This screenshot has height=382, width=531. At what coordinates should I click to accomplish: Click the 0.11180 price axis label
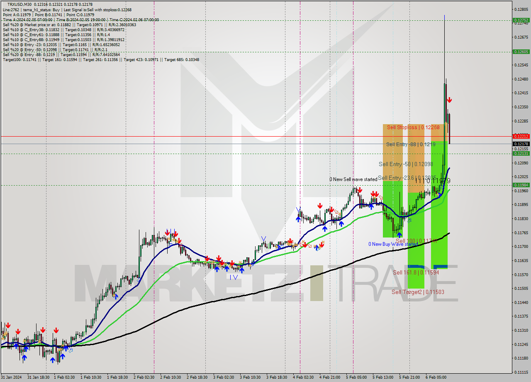click(x=521, y=358)
